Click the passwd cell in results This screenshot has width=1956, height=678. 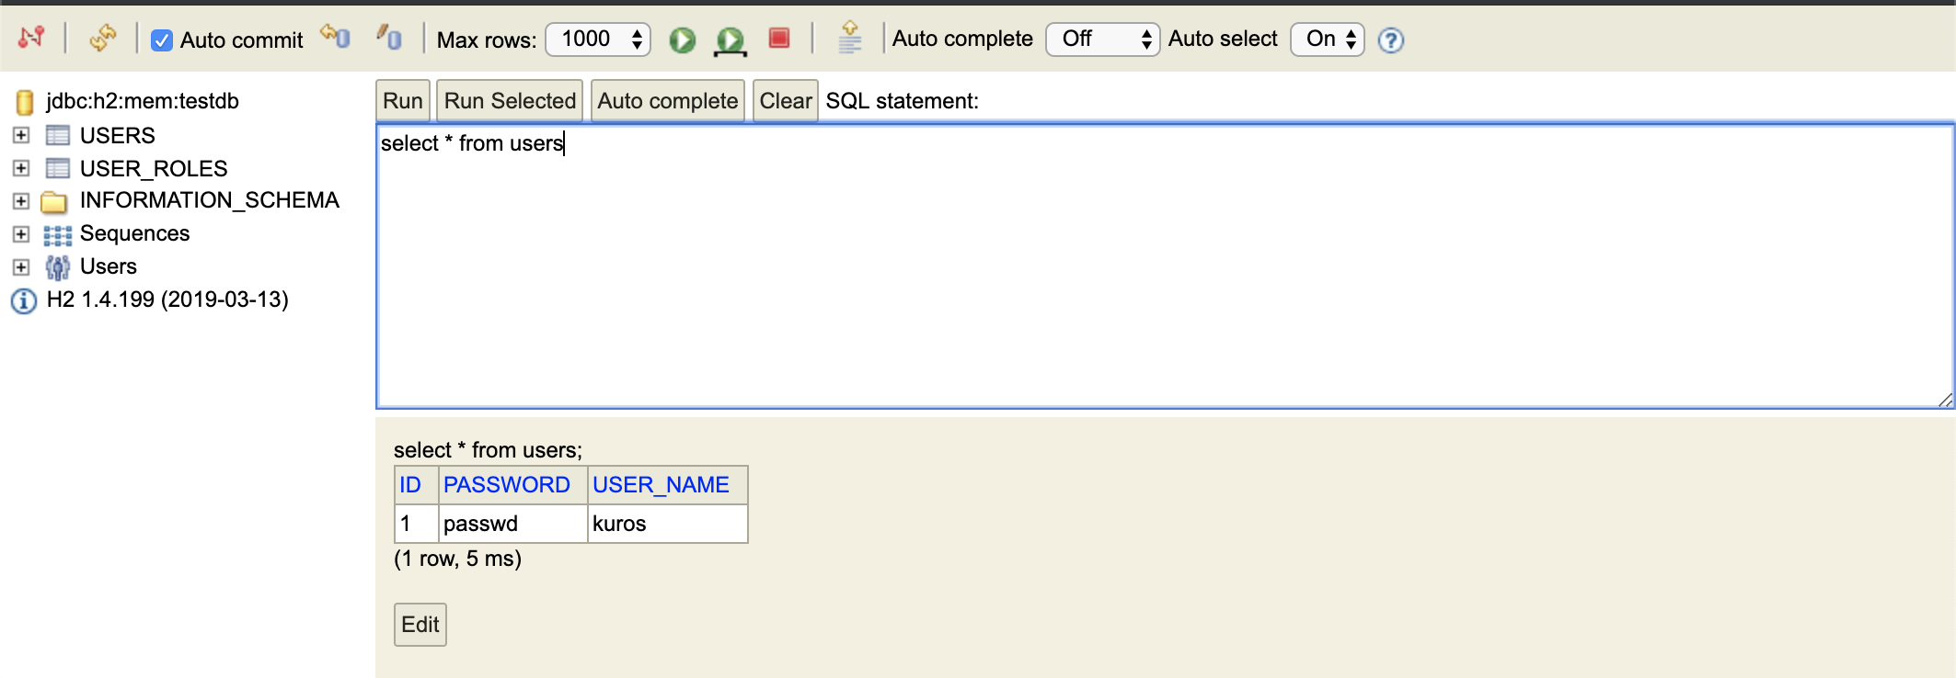[512, 524]
